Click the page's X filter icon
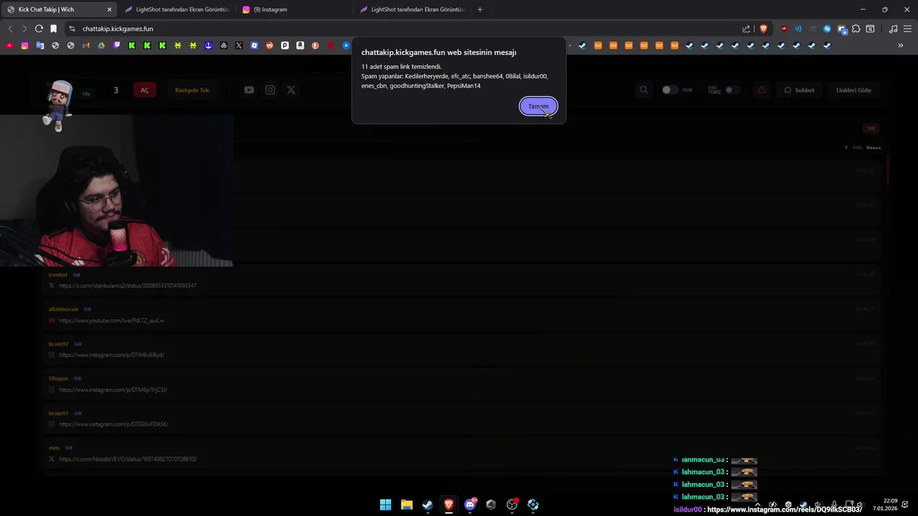This screenshot has height=516, width=918. point(290,90)
